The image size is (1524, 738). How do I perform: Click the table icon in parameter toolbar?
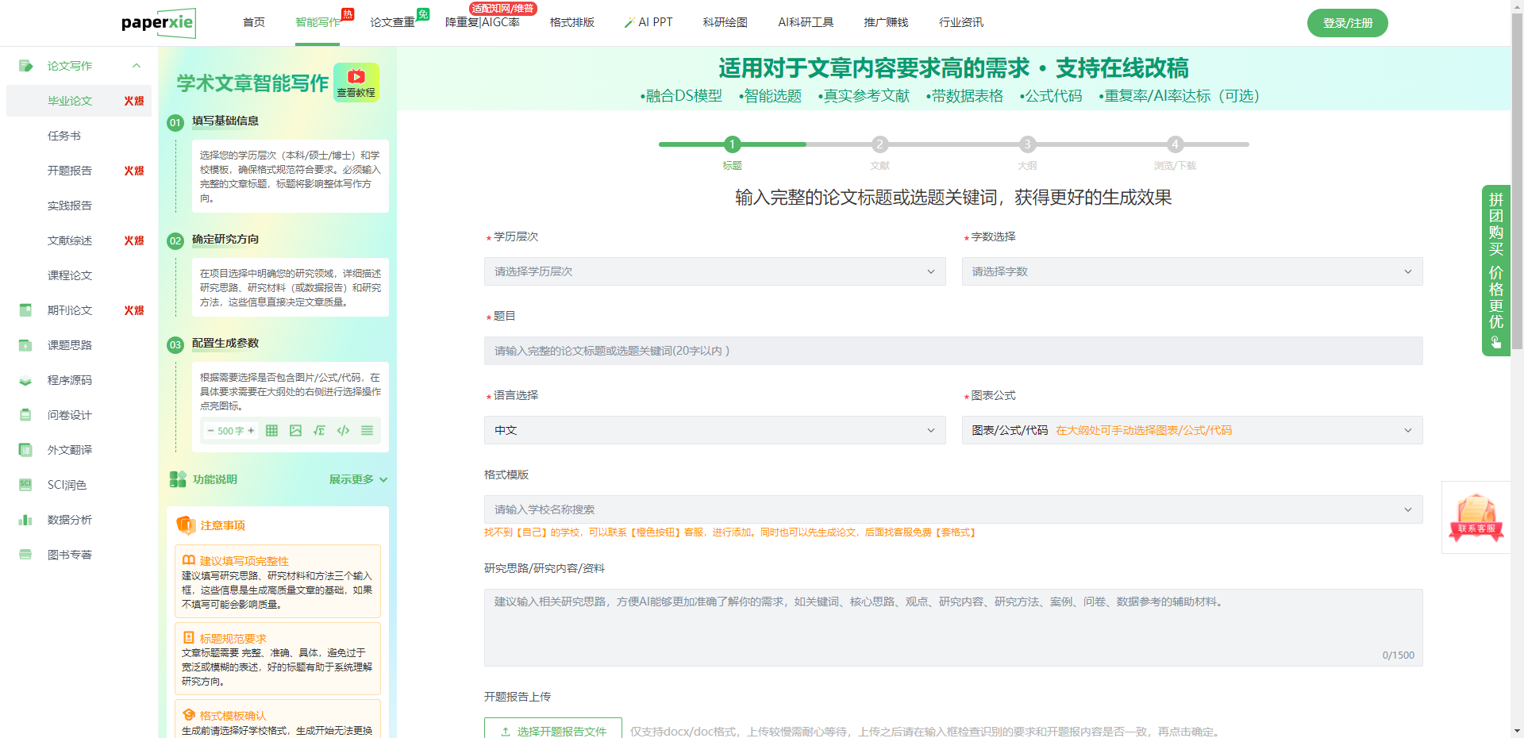tap(271, 431)
